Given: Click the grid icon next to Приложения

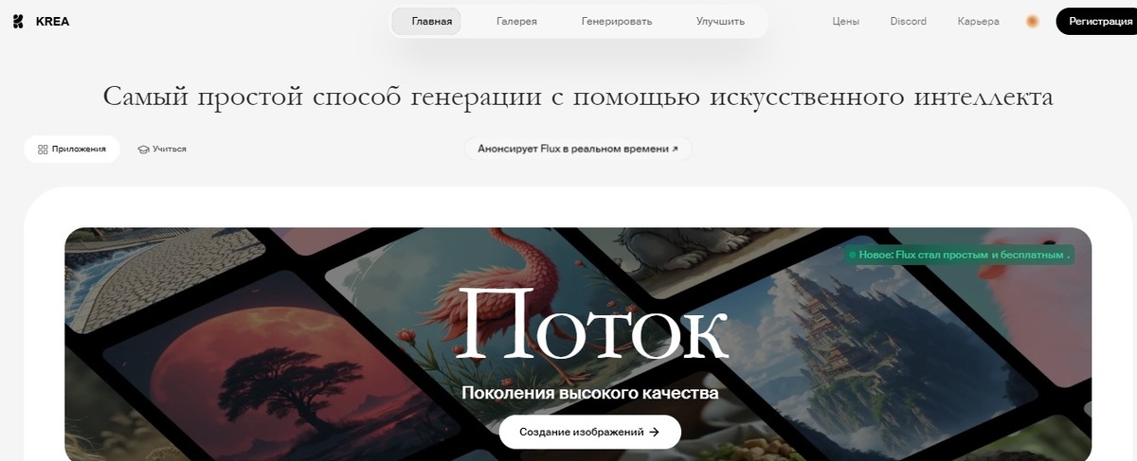Looking at the screenshot, I should 43,149.
